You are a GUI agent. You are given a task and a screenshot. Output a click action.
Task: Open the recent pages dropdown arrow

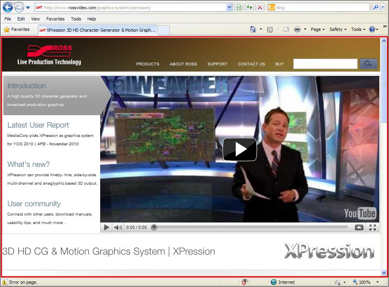coord(28,8)
